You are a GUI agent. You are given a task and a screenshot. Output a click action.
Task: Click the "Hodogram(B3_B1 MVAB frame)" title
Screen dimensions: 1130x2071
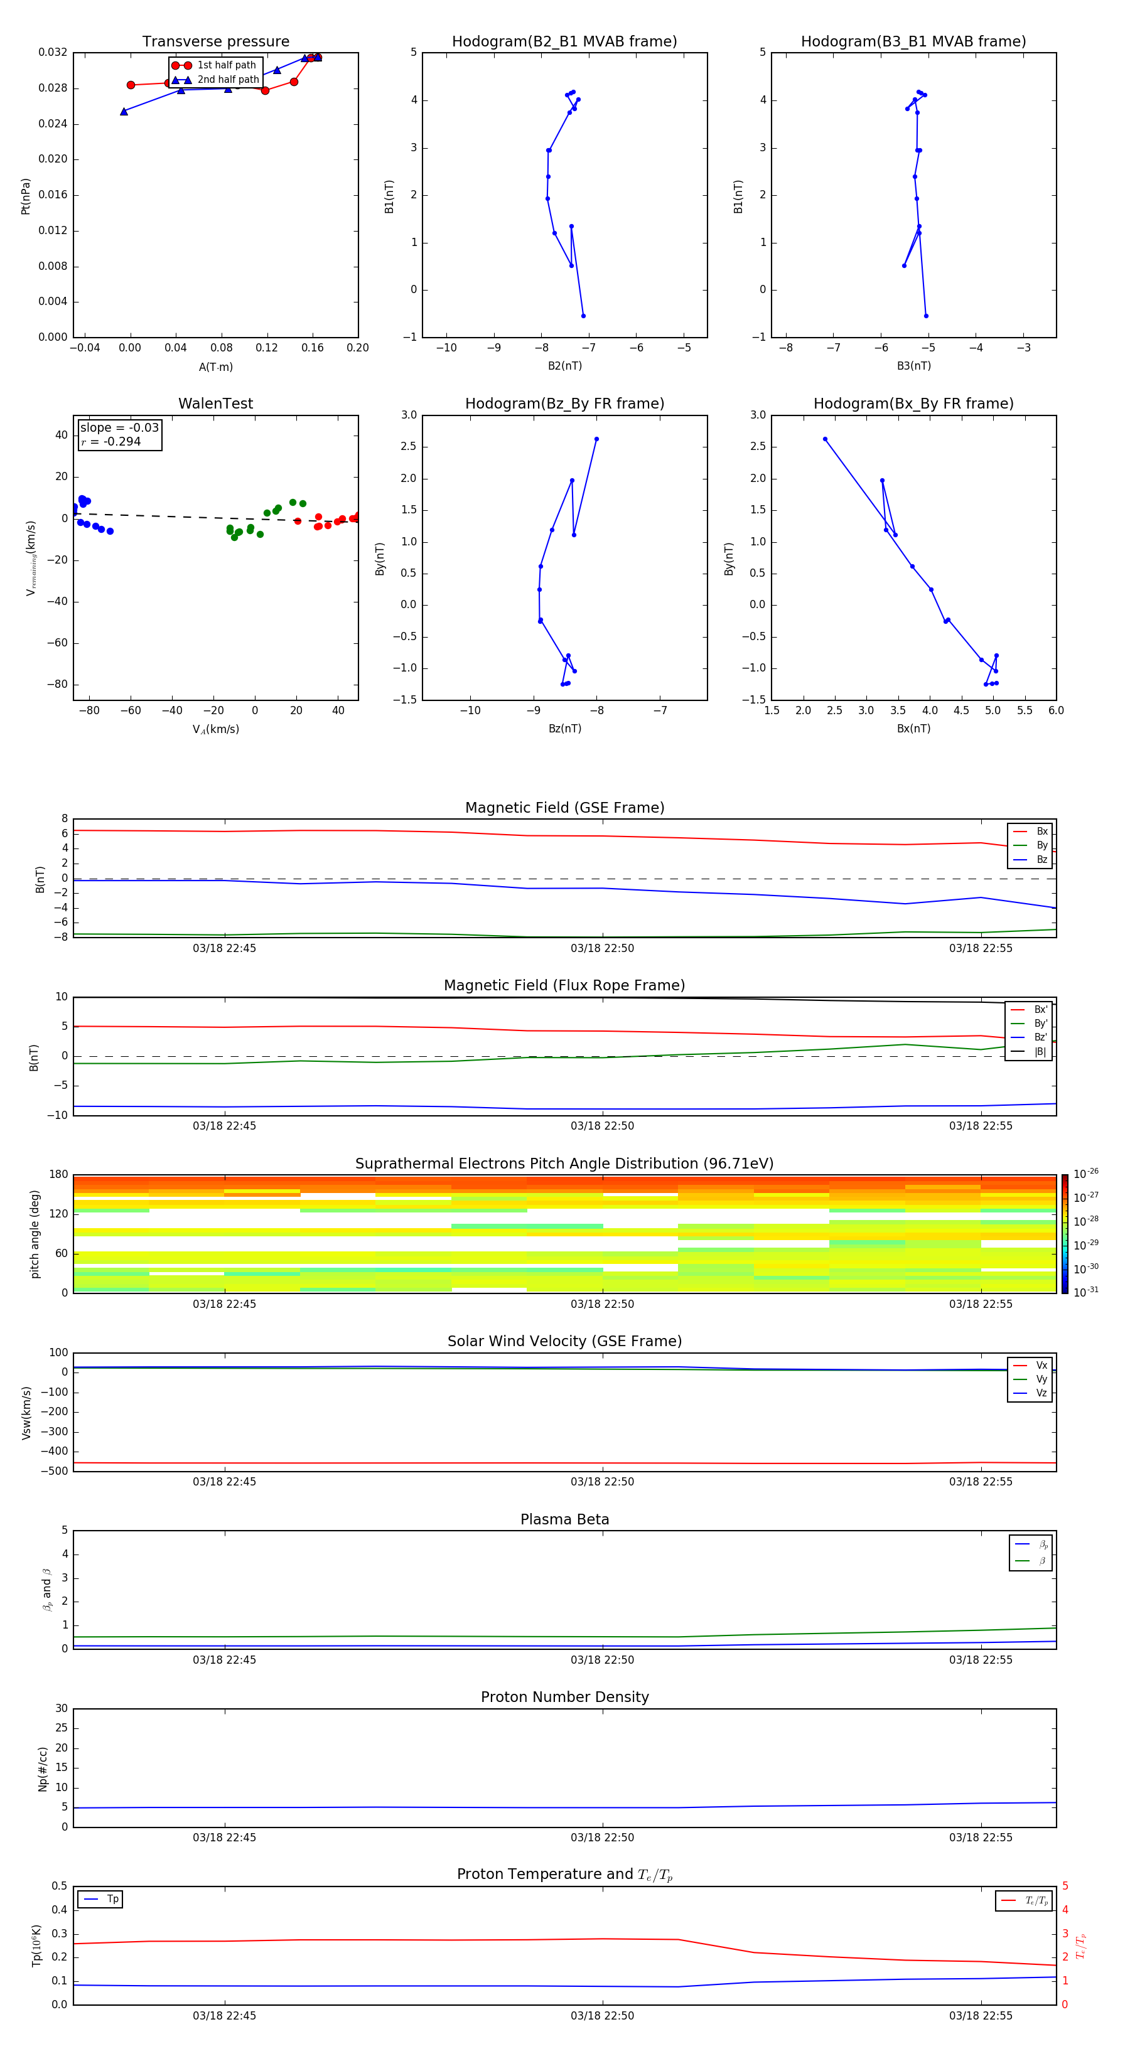913,41
